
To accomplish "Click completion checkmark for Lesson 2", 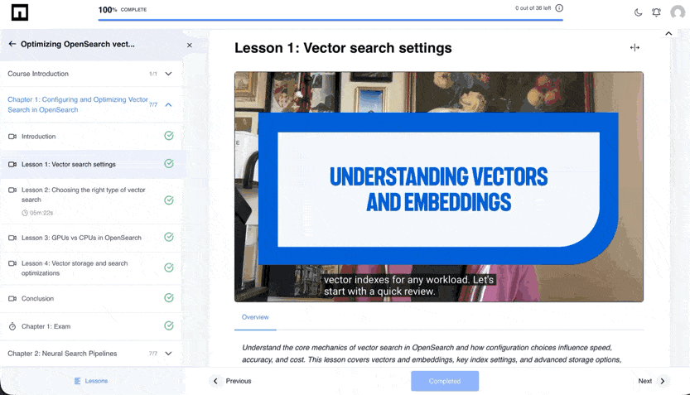I will (x=169, y=200).
